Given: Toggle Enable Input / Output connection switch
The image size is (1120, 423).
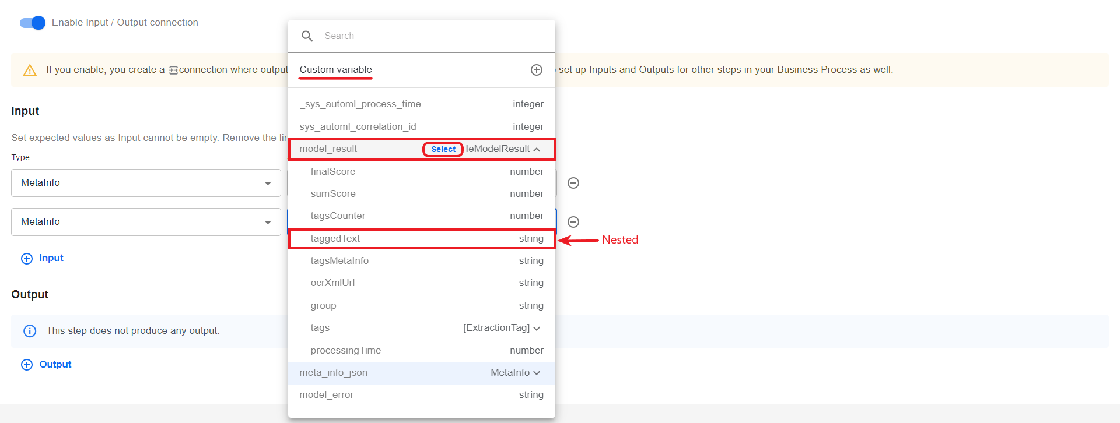Looking at the screenshot, I should coord(32,23).
